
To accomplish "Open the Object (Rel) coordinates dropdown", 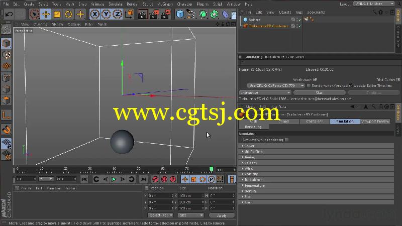I will click(160, 215).
